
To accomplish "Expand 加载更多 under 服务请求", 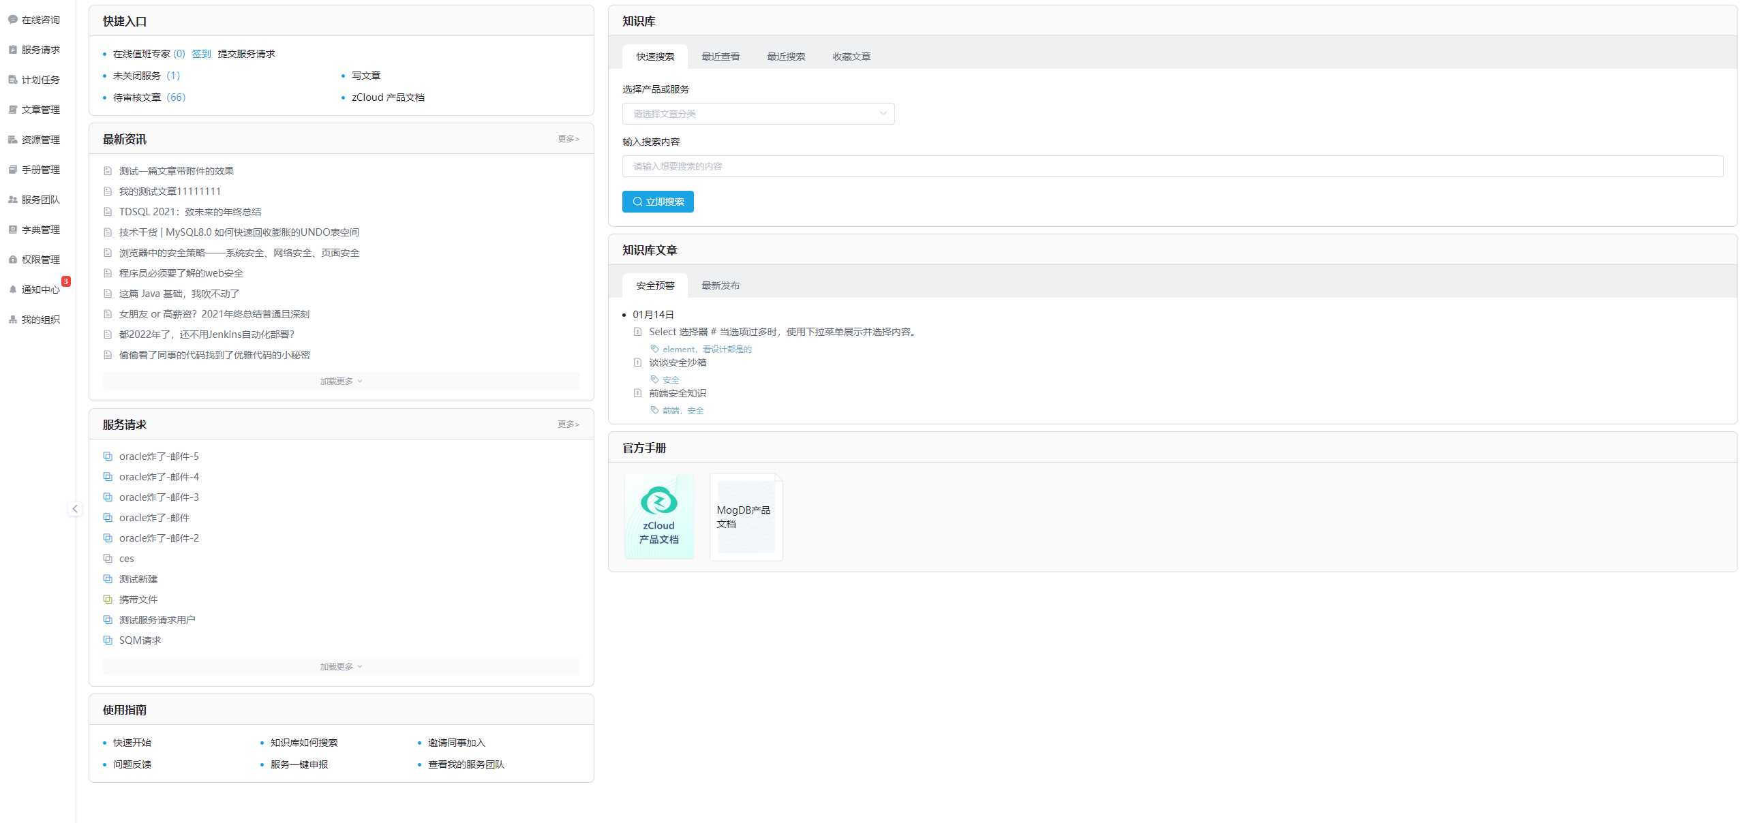I will coord(341,666).
